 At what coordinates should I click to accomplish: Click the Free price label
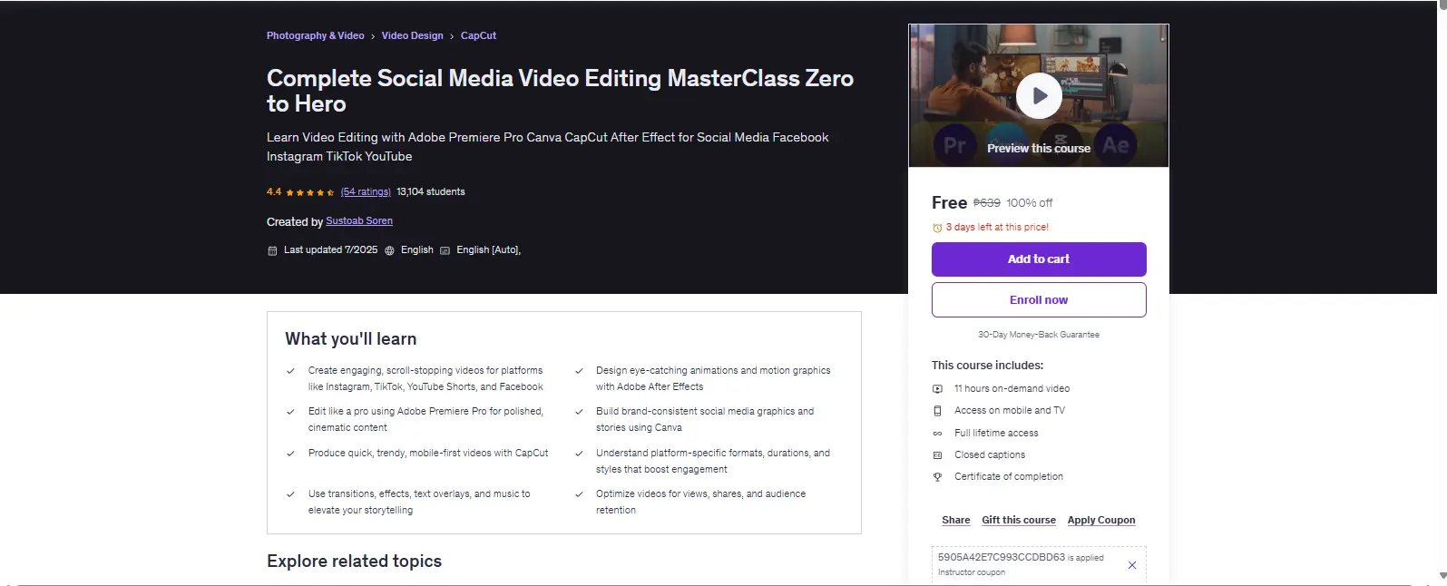(x=949, y=203)
